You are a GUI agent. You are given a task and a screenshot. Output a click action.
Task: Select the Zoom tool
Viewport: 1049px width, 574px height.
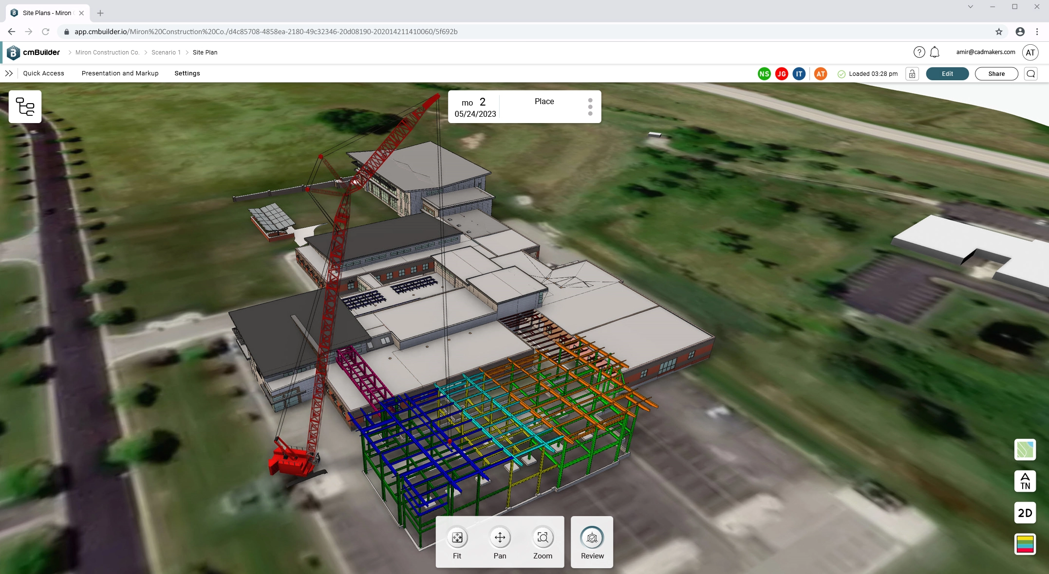click(543, 538)
